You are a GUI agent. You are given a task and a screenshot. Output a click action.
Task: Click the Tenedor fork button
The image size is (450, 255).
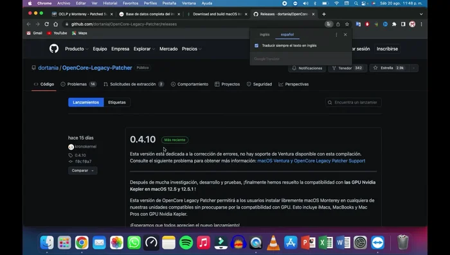coord(347,68)
